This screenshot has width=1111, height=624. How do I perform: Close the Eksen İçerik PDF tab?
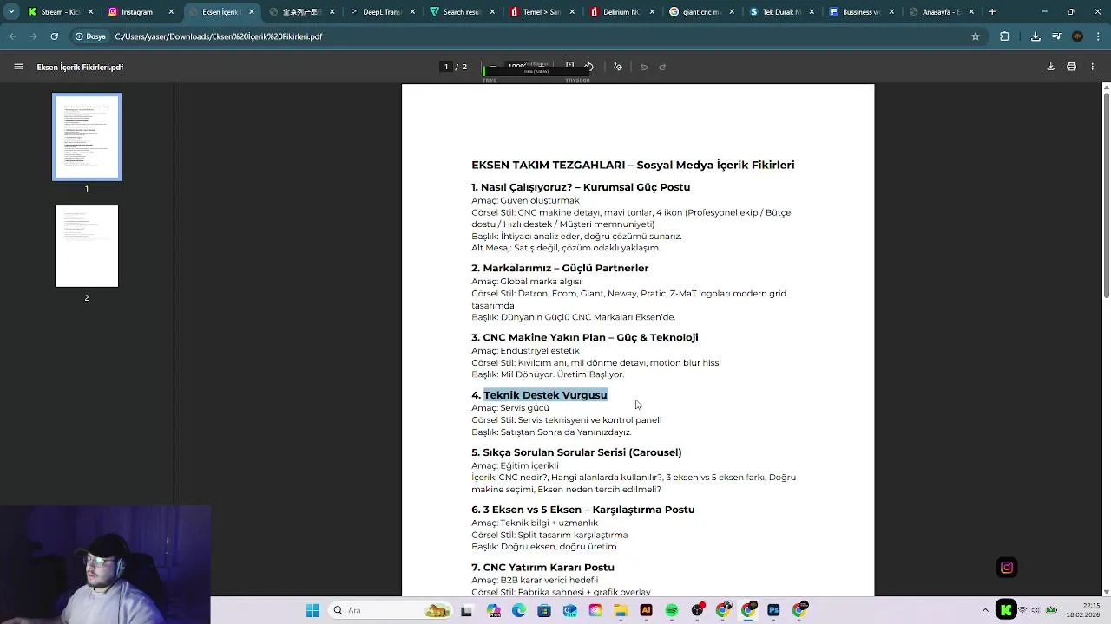pos(252,12)
